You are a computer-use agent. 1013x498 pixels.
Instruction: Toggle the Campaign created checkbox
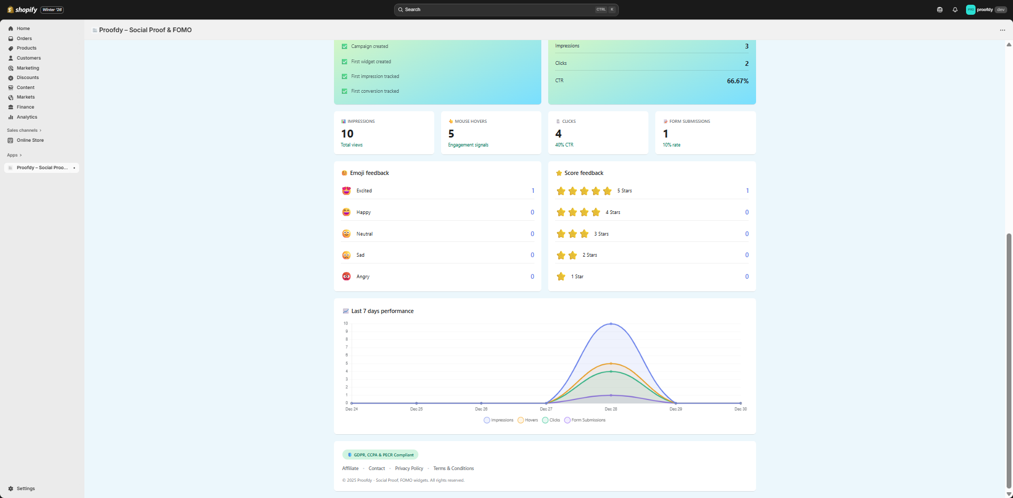[345, 46]
